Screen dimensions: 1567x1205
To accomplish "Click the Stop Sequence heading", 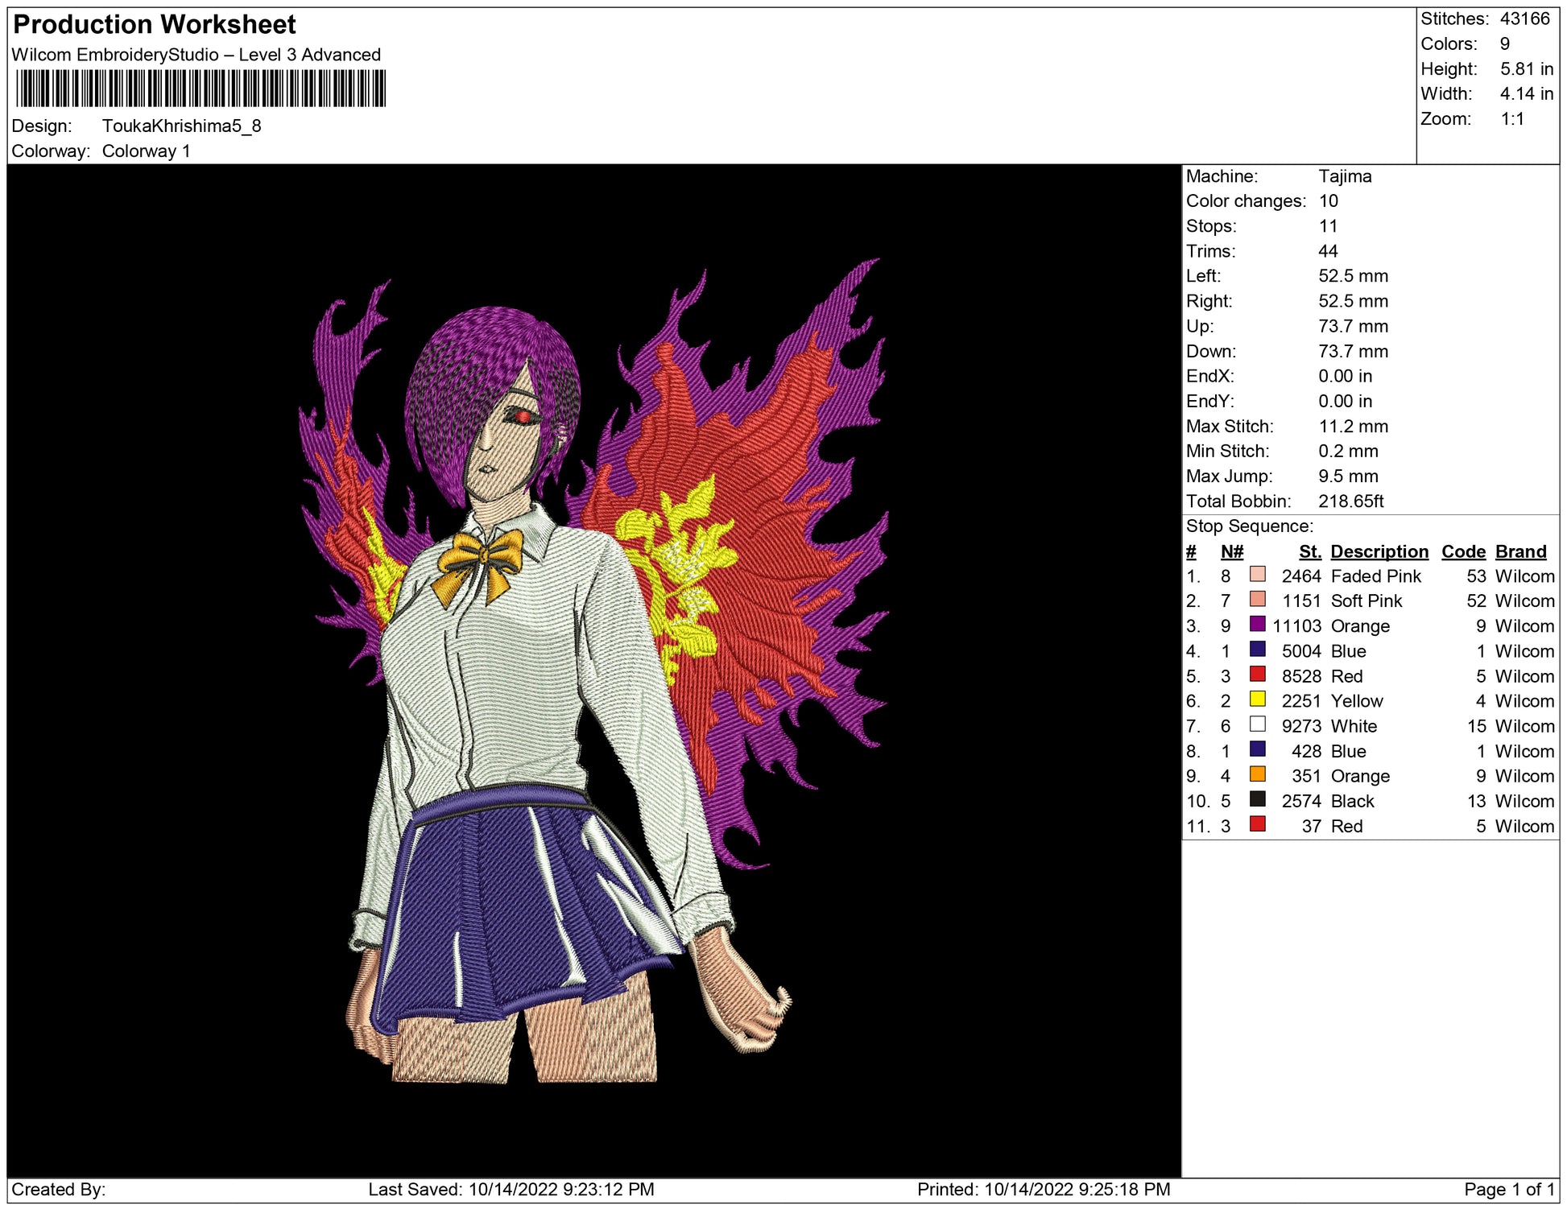I will point(1249,526).
